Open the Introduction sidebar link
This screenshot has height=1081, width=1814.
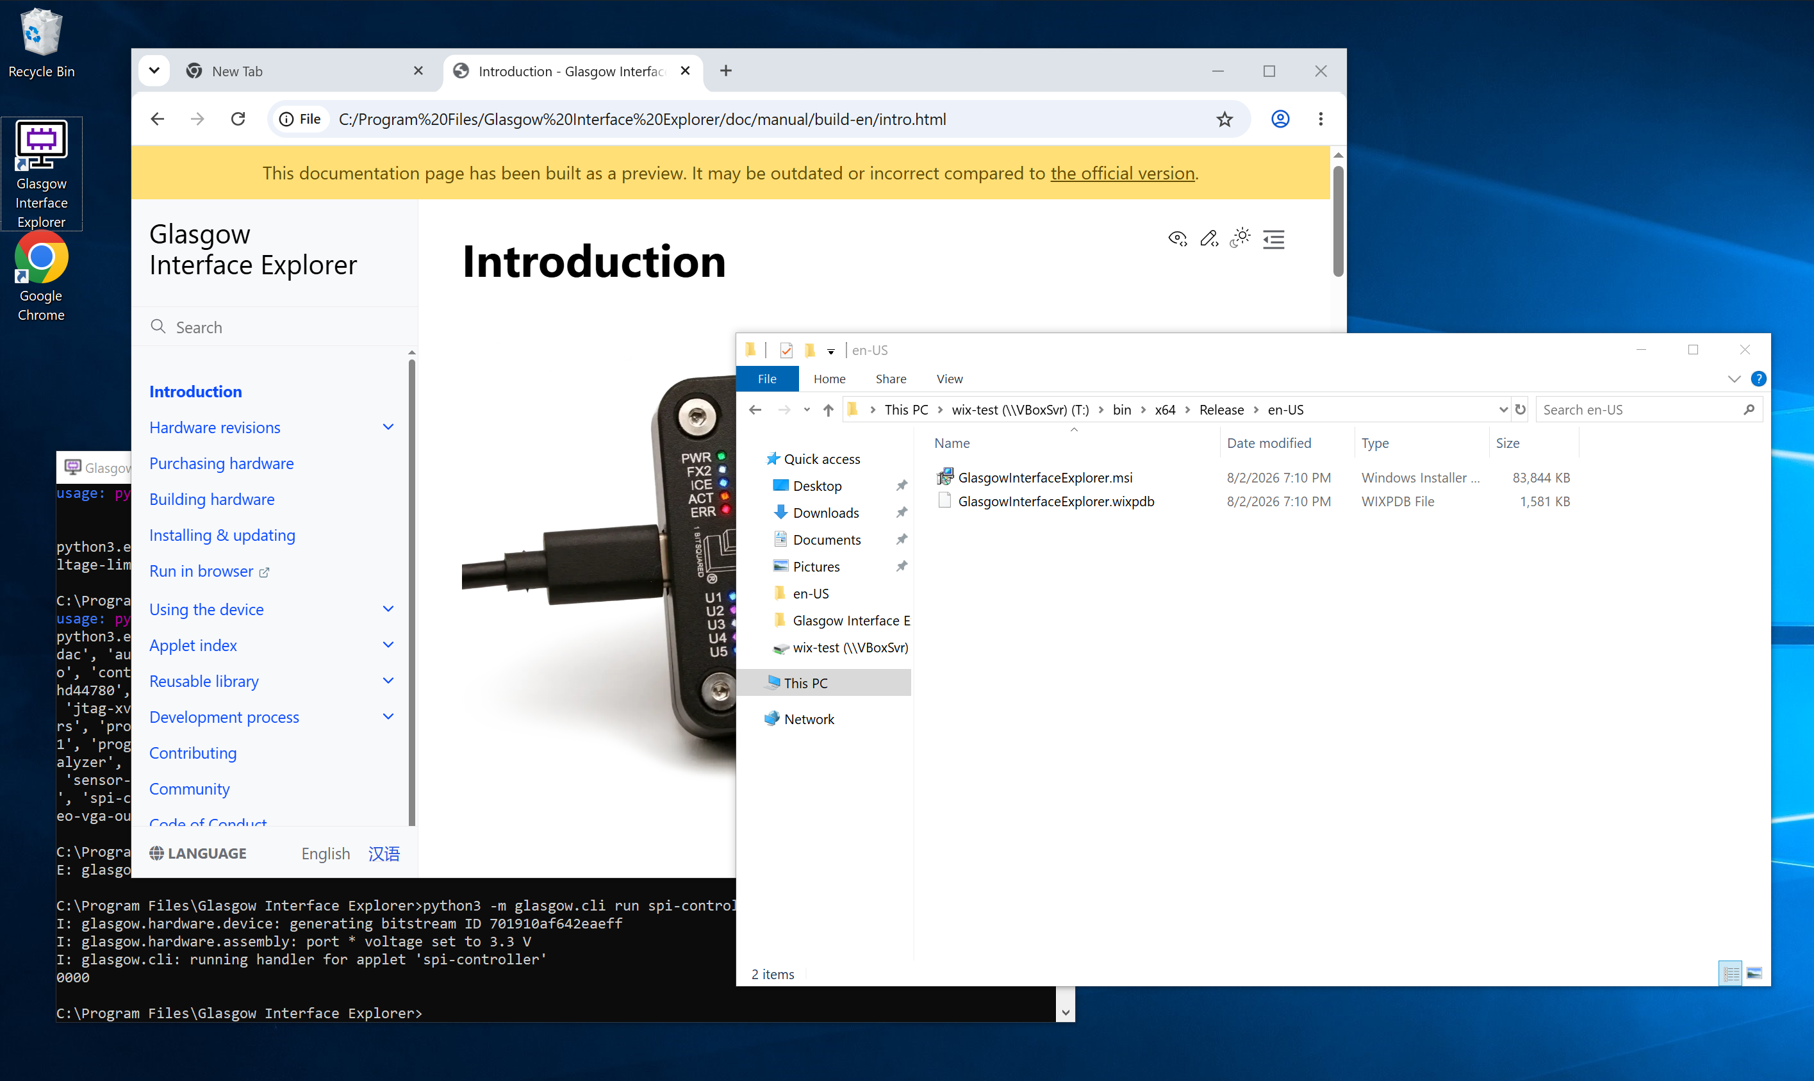[196, 391]
